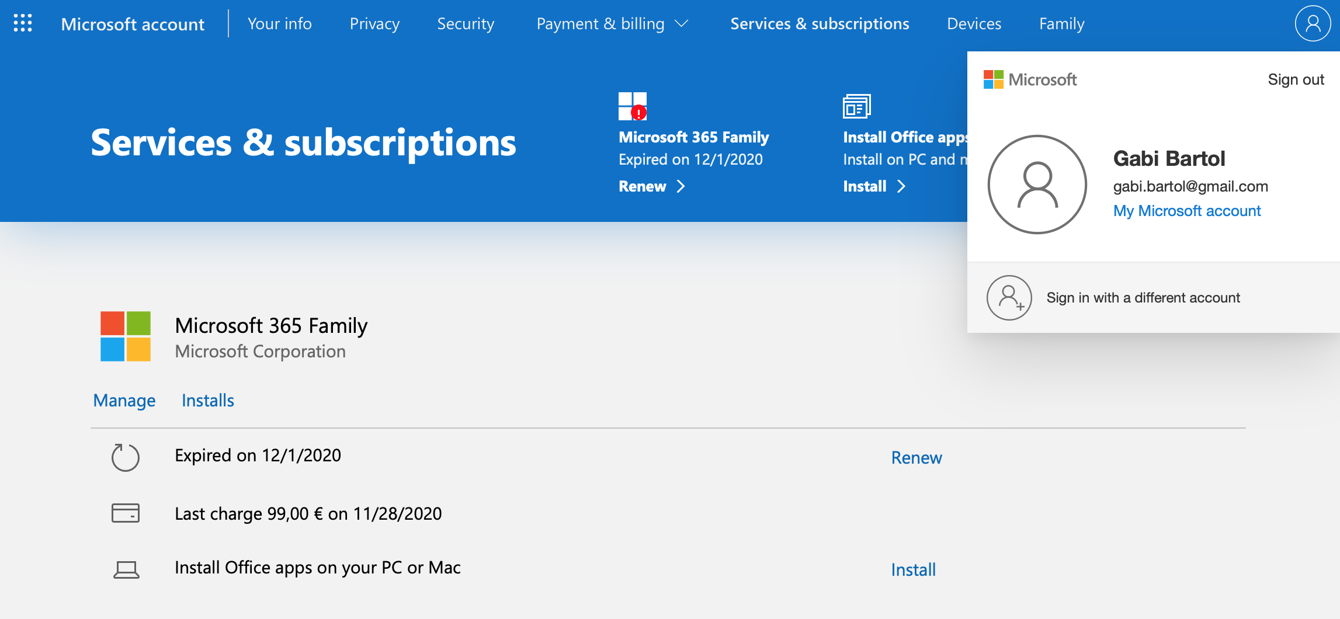Viewport: 1340px width, 619px height.
Task: Open the Microsoft account home link
Action: click(133, 24)
